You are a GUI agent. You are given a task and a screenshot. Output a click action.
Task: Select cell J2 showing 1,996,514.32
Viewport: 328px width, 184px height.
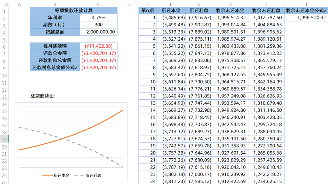tap(306, 18)
